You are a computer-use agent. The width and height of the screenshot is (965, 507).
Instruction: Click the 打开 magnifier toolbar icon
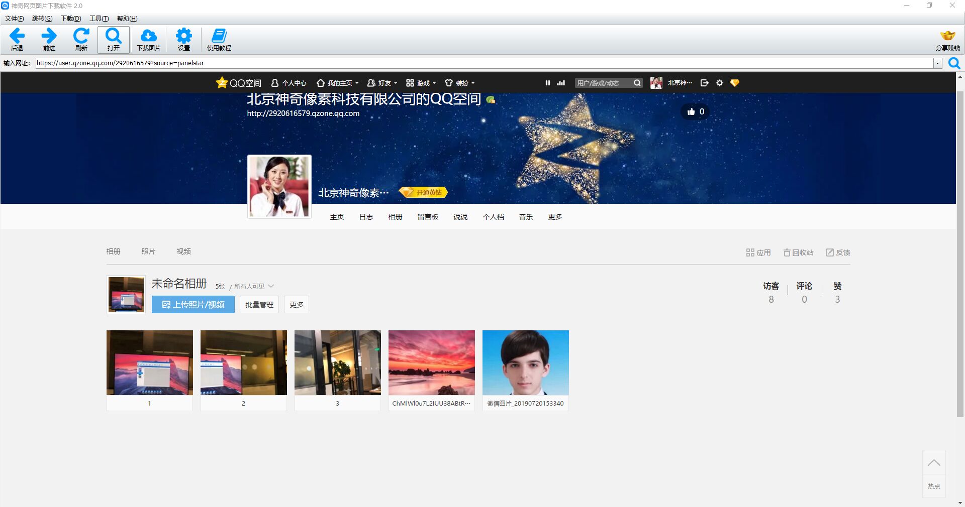point(114,36)
